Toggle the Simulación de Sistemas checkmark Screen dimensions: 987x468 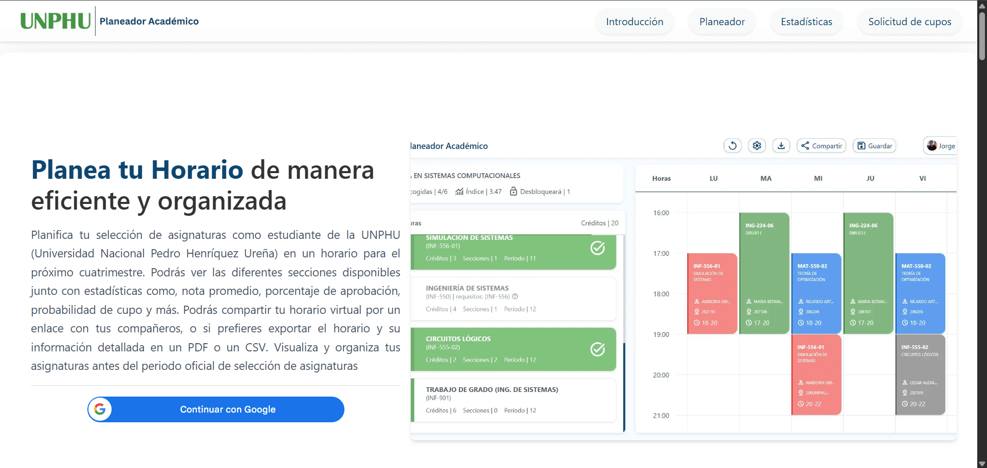tap(597, 248)
